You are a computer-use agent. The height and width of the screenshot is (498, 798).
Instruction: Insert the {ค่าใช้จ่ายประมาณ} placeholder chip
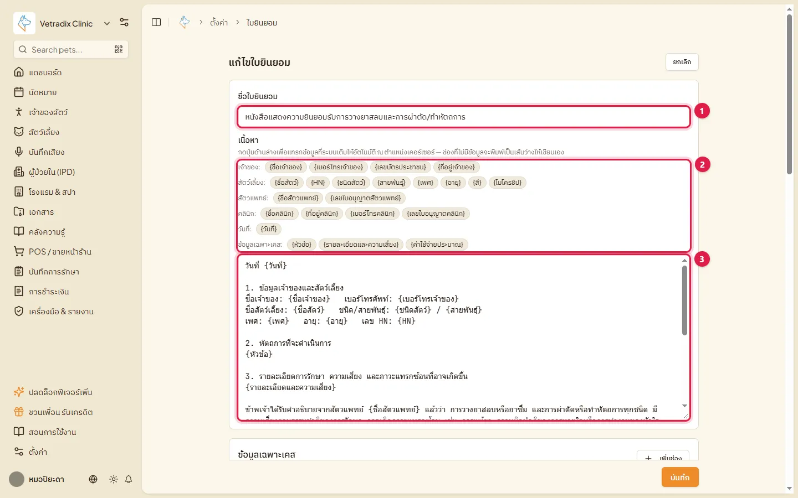click(x=437, y=245)
